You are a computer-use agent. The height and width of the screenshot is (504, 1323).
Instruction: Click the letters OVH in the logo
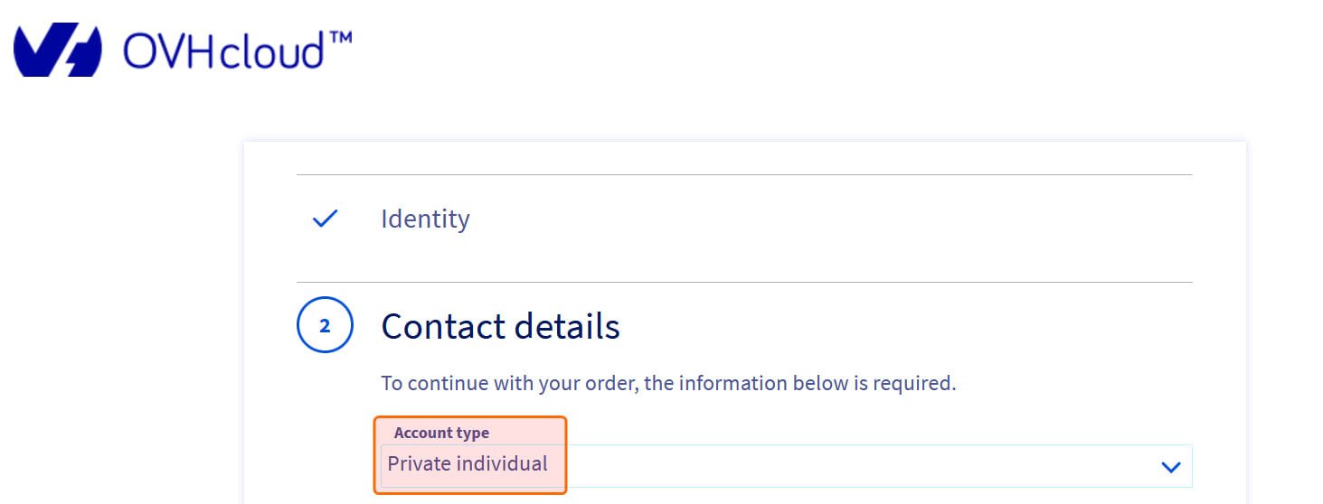click(173, 51)
